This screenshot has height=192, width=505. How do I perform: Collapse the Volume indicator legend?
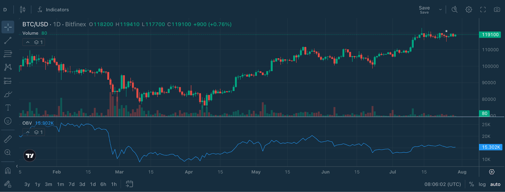pos(28,42)
